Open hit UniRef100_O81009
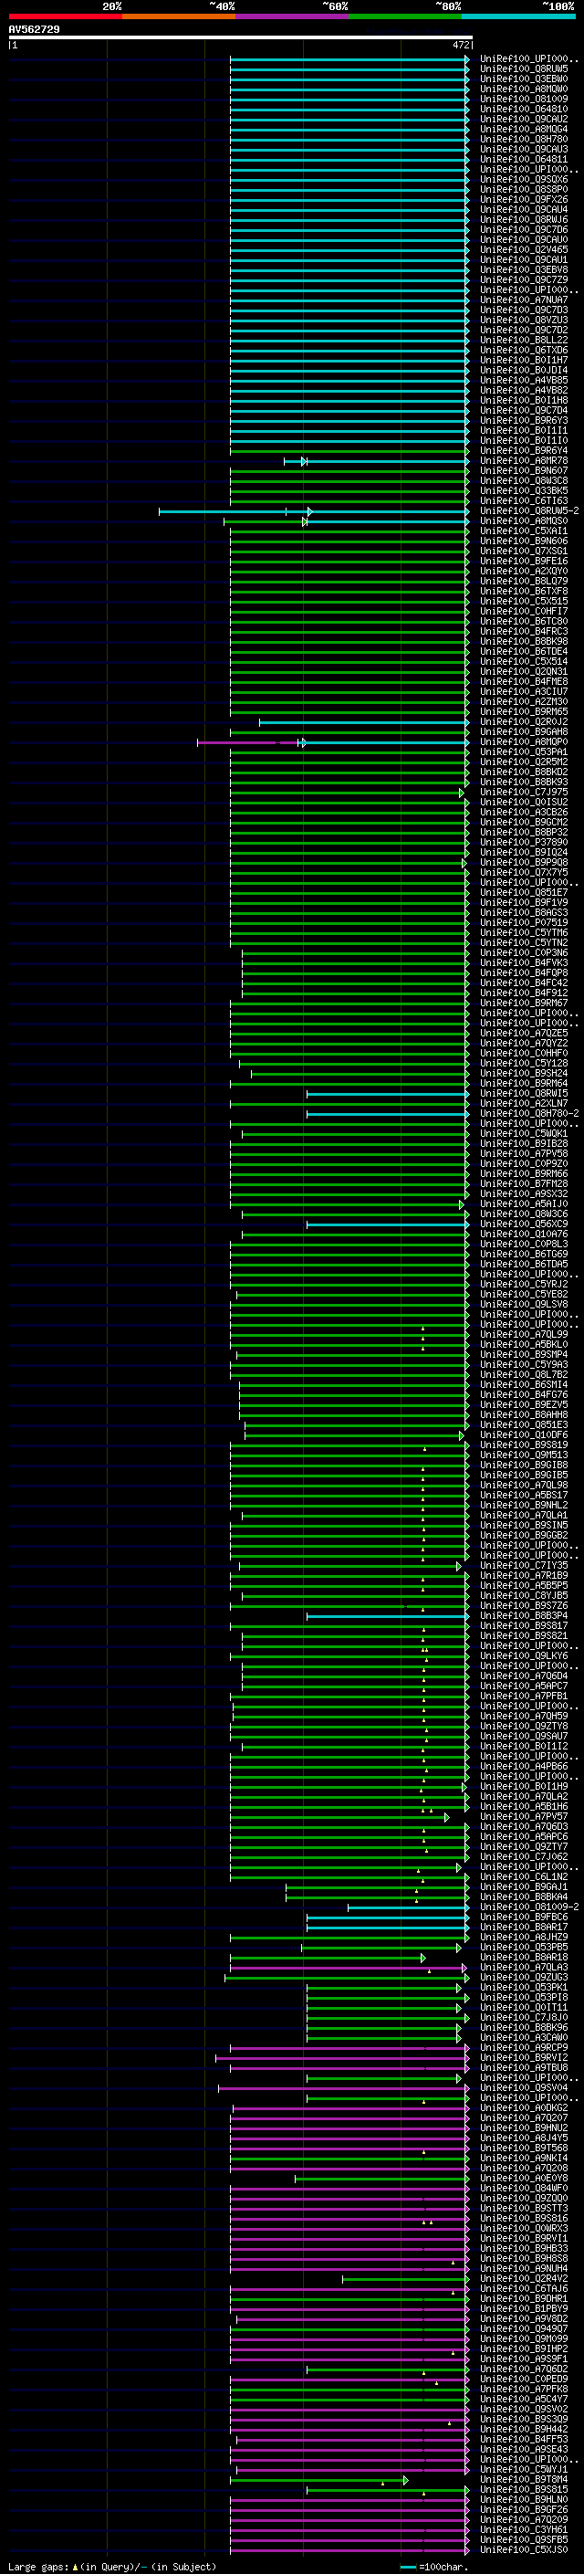Image resolution: width=584 pixels, height=2574 pixels. 523,99
